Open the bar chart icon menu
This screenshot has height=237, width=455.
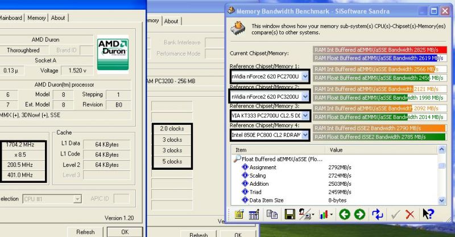(325, 215)
